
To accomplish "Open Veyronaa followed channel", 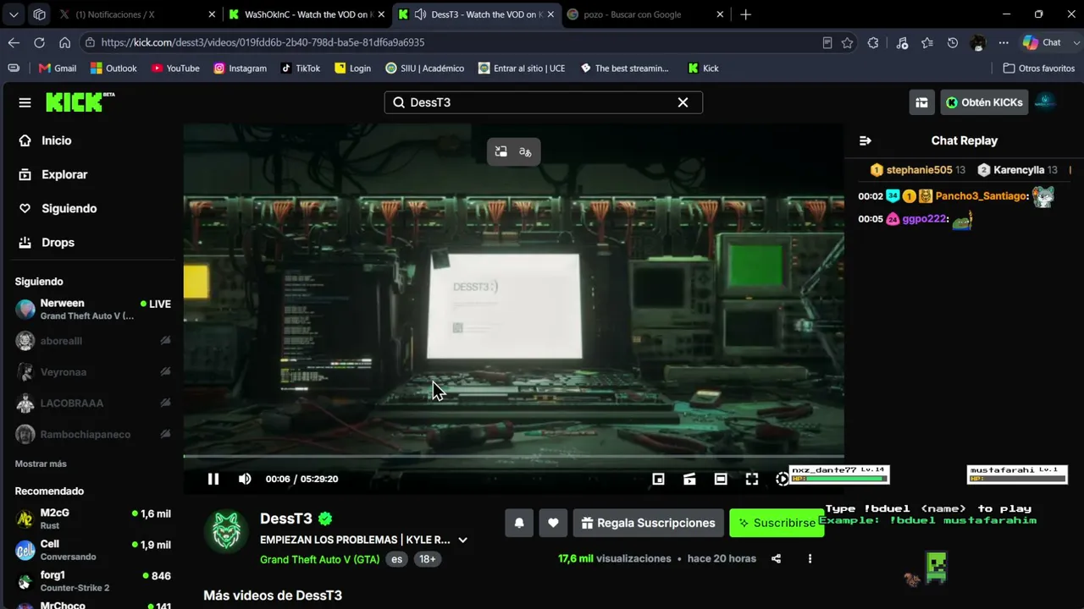I will coord(93,372).
